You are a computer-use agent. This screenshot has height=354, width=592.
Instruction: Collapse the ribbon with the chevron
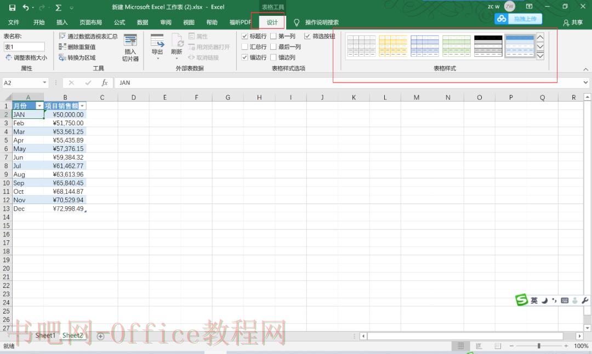click(x=585, y=69)
